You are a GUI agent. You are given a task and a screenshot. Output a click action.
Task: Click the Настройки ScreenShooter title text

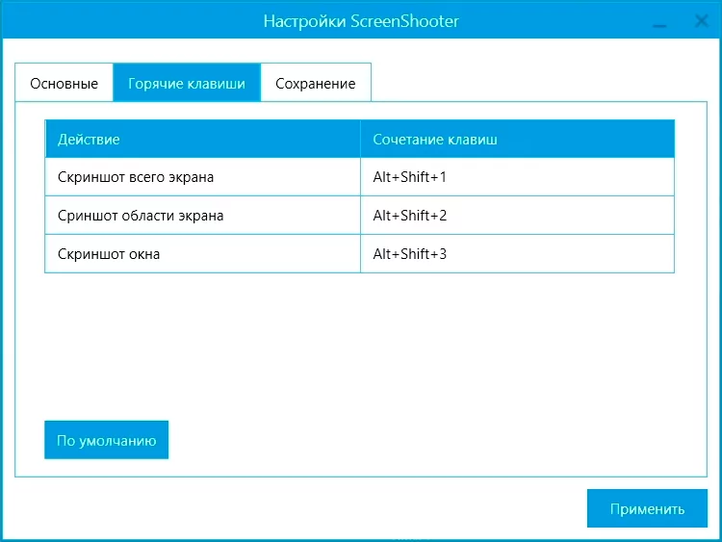coord(361,21)
